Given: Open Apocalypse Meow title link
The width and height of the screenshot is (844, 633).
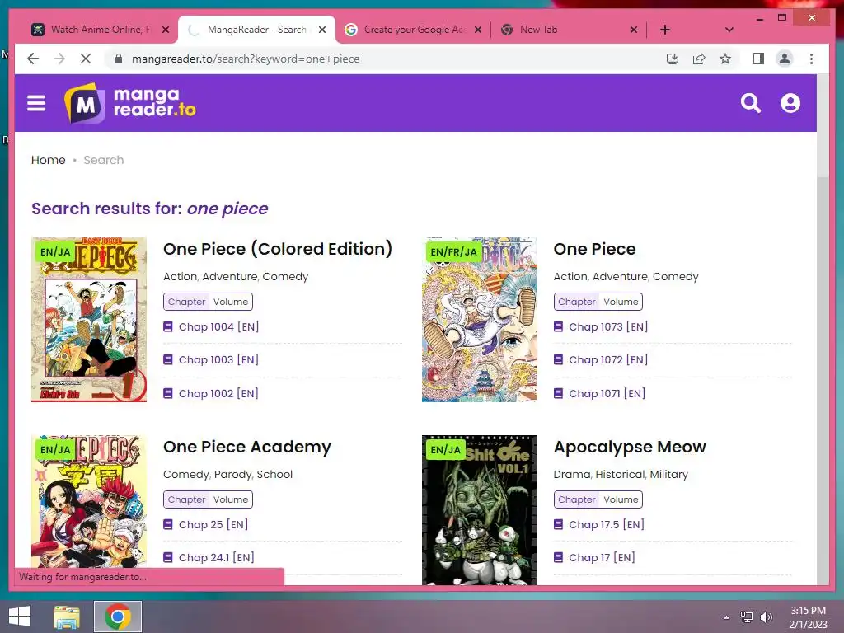Looking at the screenshot, I should point(629,447).
